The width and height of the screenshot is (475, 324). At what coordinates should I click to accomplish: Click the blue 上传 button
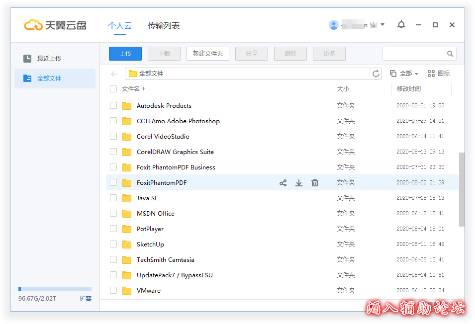coord(125,54)
